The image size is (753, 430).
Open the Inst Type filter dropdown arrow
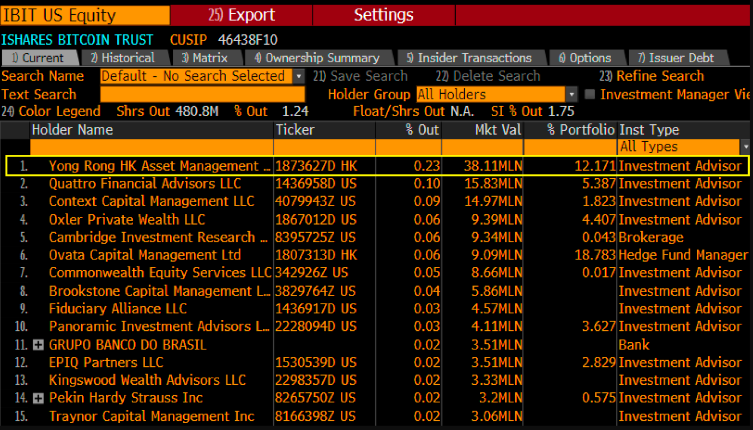pyautogui.click(x=745, y=147)
